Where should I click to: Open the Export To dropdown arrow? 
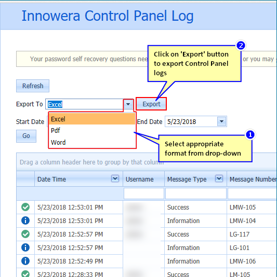tap(128, 104)
